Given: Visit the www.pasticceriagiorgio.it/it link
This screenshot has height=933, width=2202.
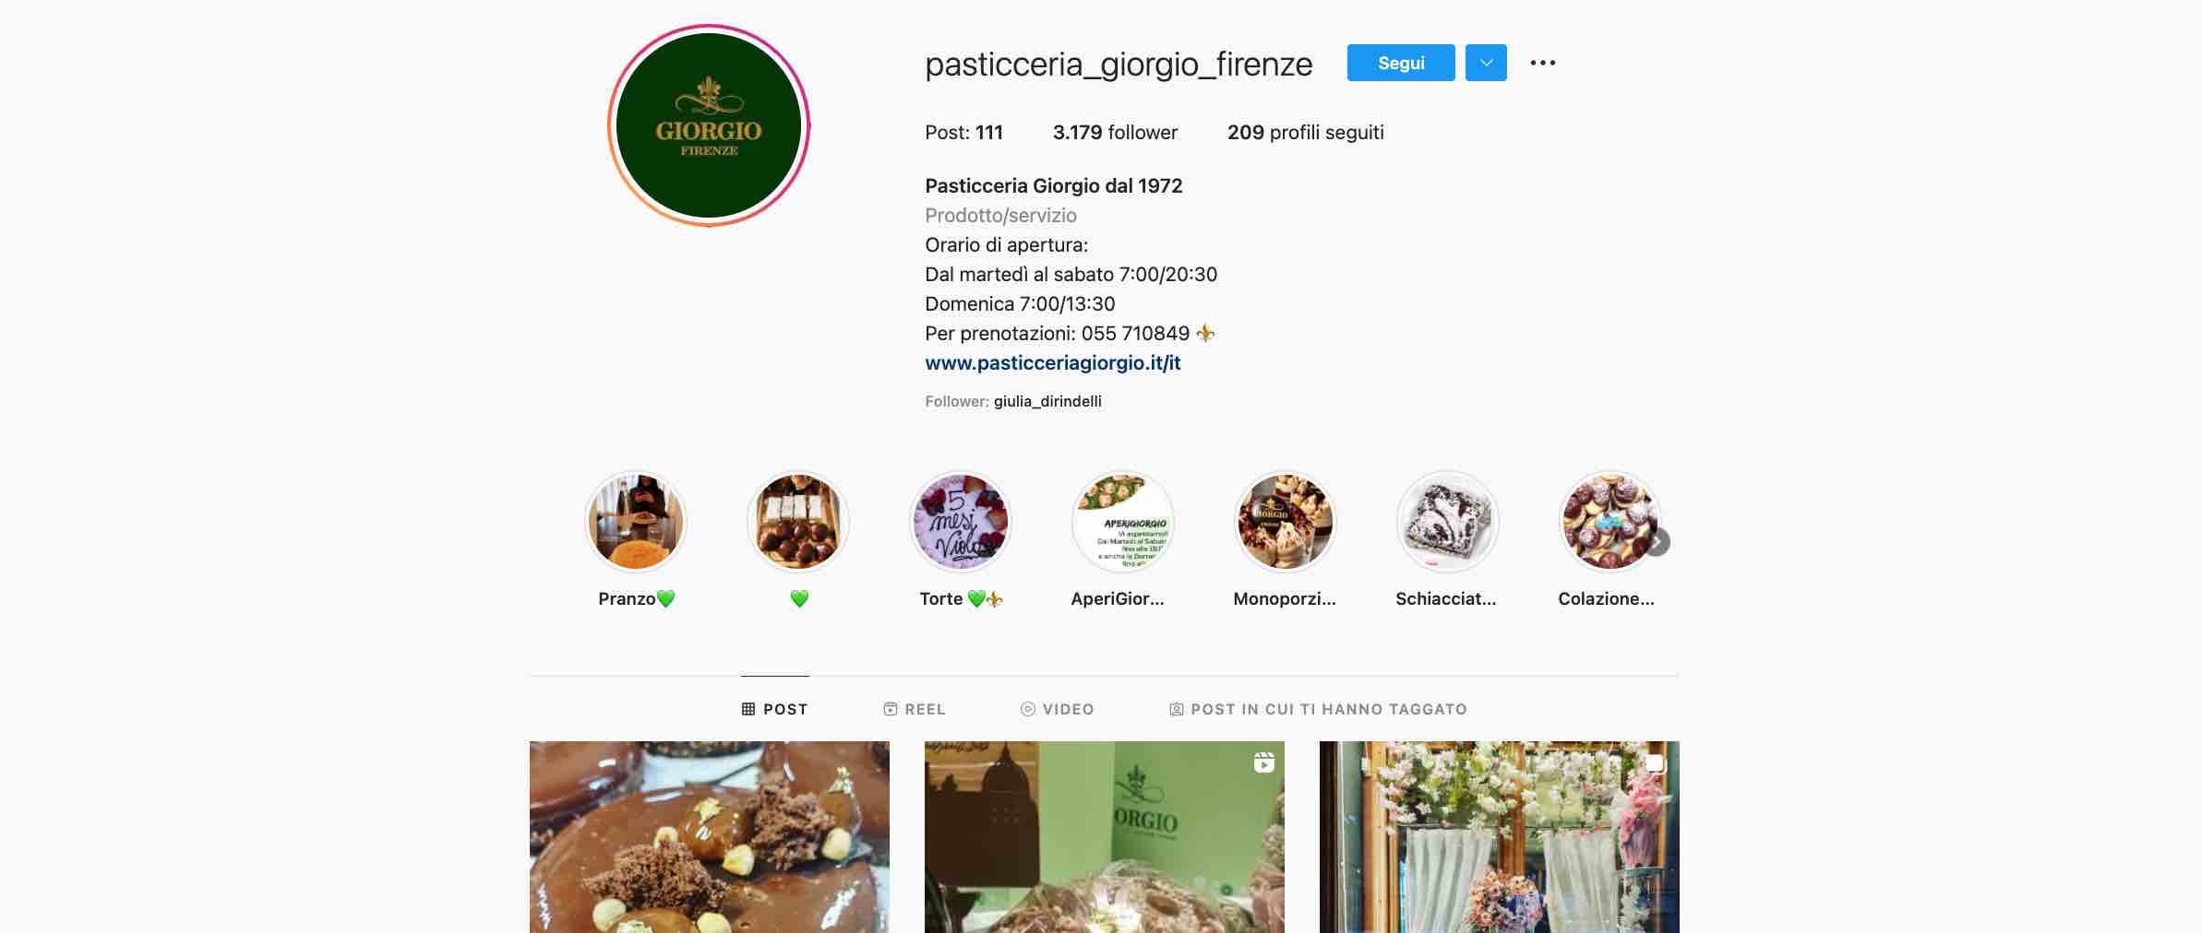Looking at the screenshot, I should coord(1053,363).
